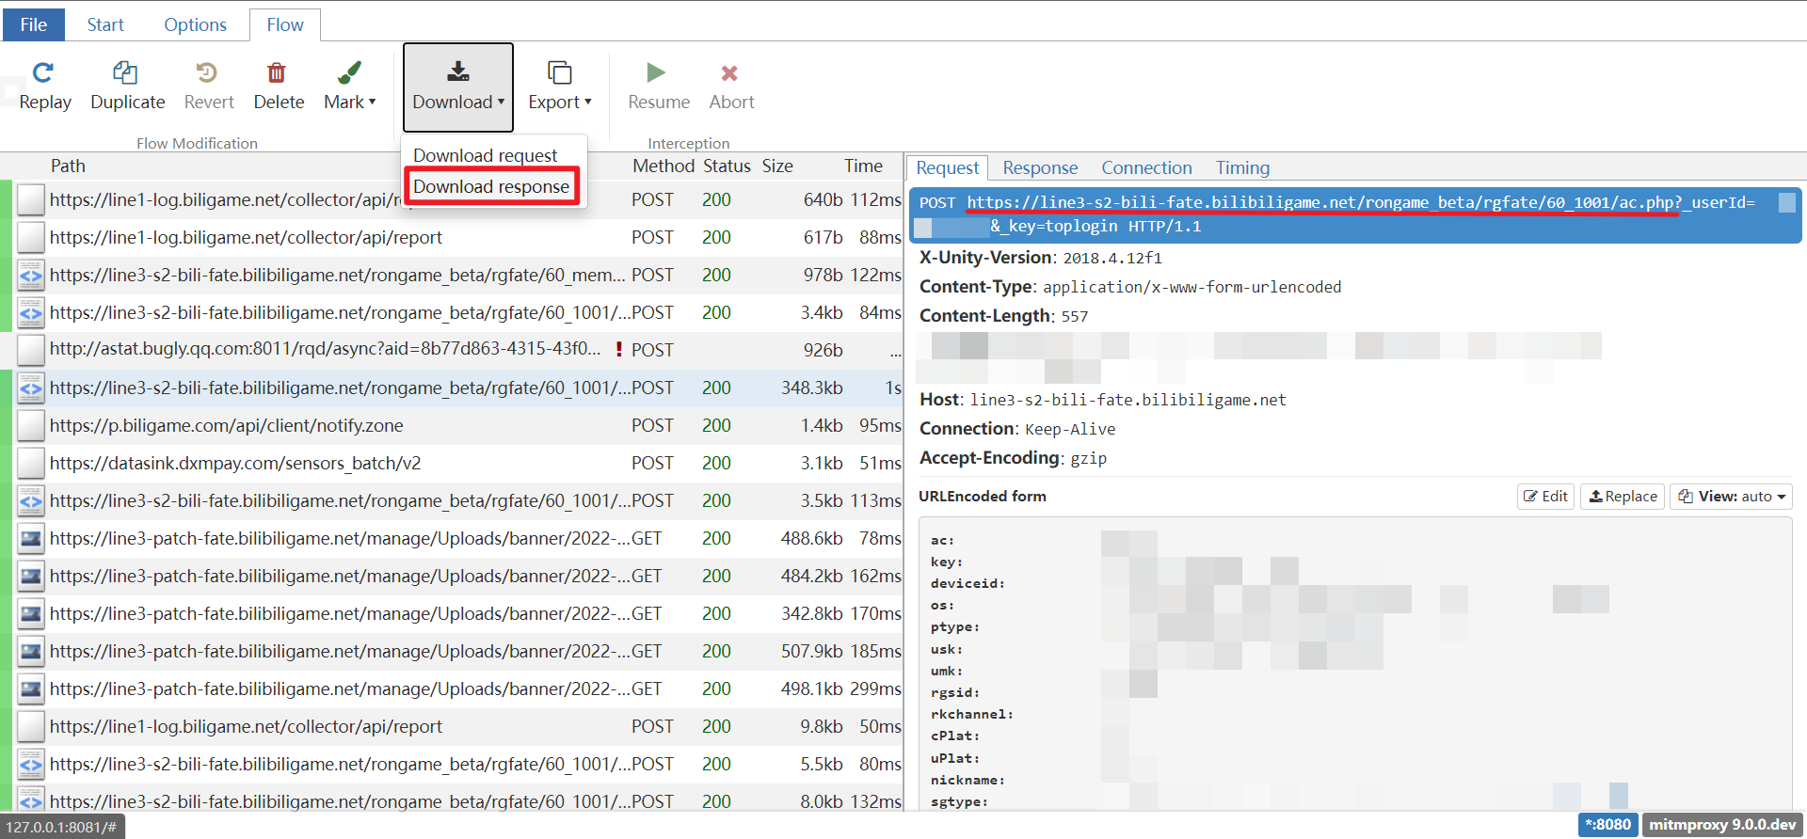The width and height of the screenshot is (1807, 839).
Task: Open the File menu
Action: [34, 24]
